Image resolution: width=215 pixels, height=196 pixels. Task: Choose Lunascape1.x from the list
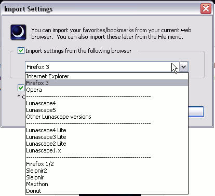106,150
